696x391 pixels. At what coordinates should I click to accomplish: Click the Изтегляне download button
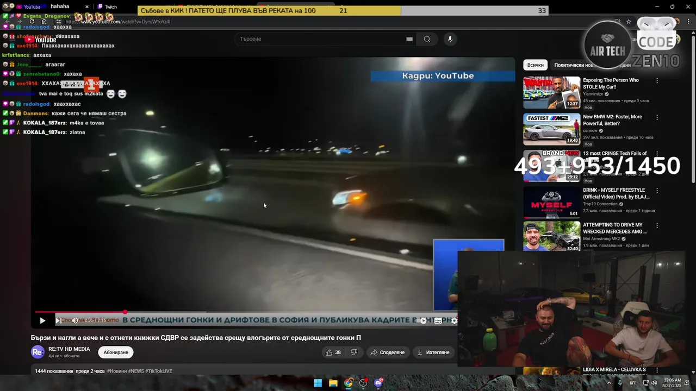coord(433,352)
